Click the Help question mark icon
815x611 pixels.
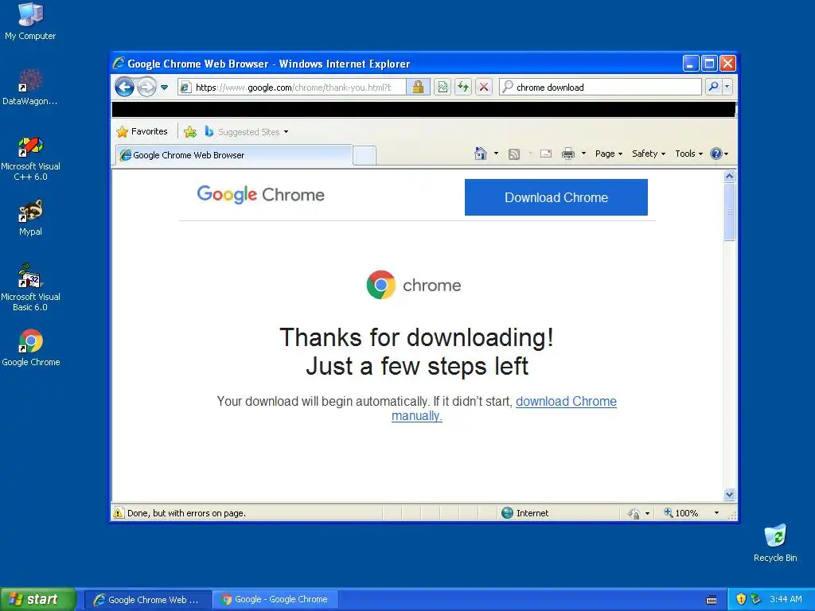[x=716, y=154]
